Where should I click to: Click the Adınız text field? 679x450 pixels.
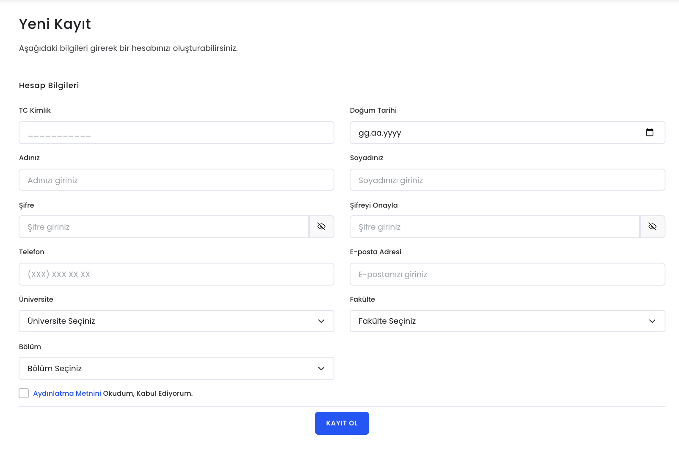176,180
